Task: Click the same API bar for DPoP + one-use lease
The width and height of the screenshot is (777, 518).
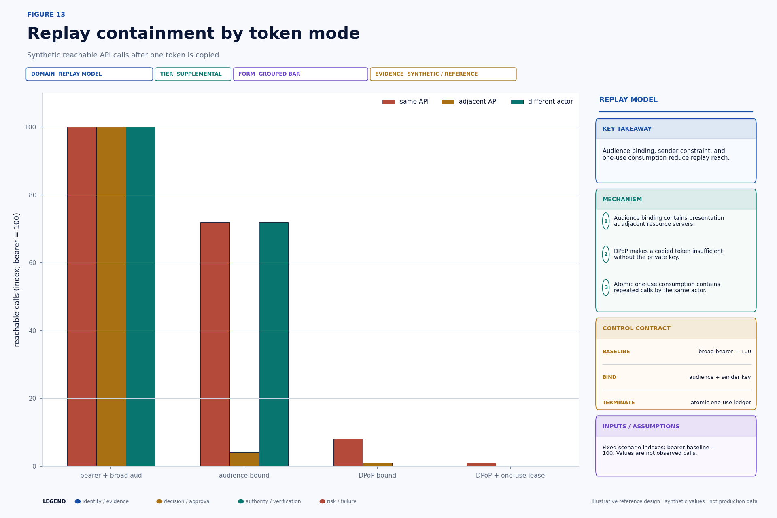Action: [x=481, y=465]
